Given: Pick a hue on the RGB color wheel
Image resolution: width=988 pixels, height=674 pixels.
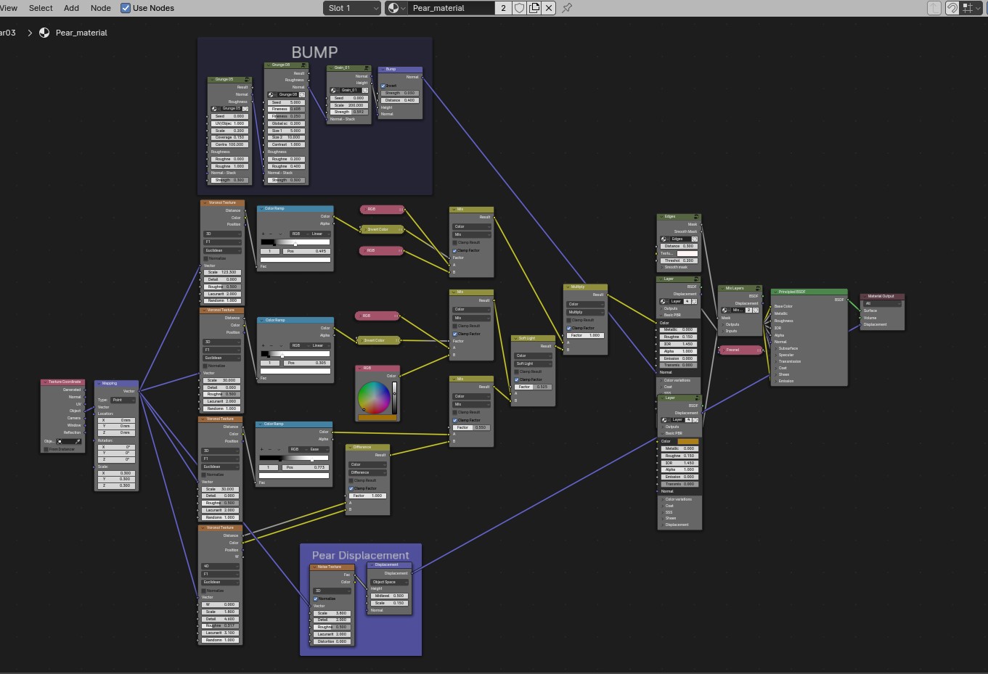Looking at the screenshot, I should (374, 397).
